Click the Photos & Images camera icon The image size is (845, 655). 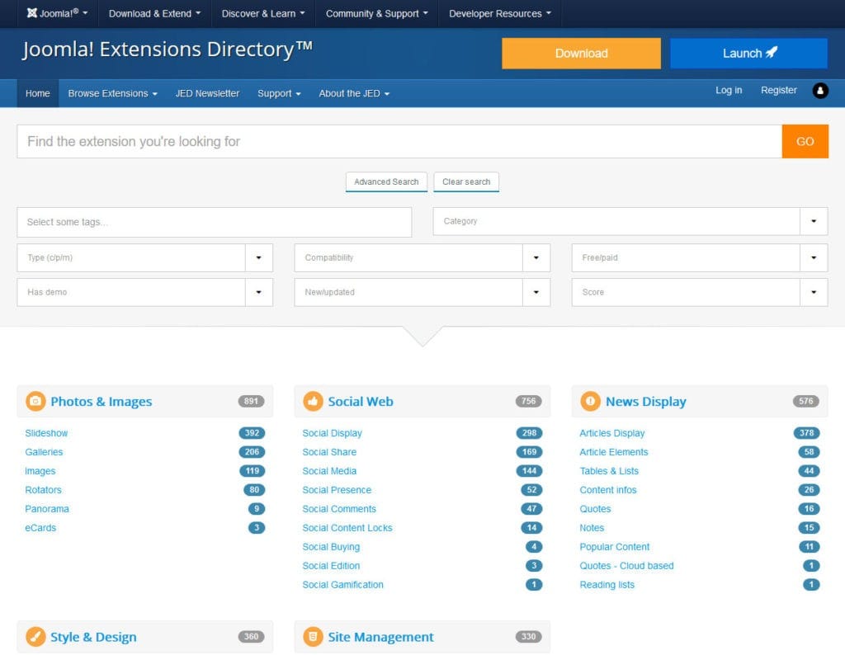[35, 401]
